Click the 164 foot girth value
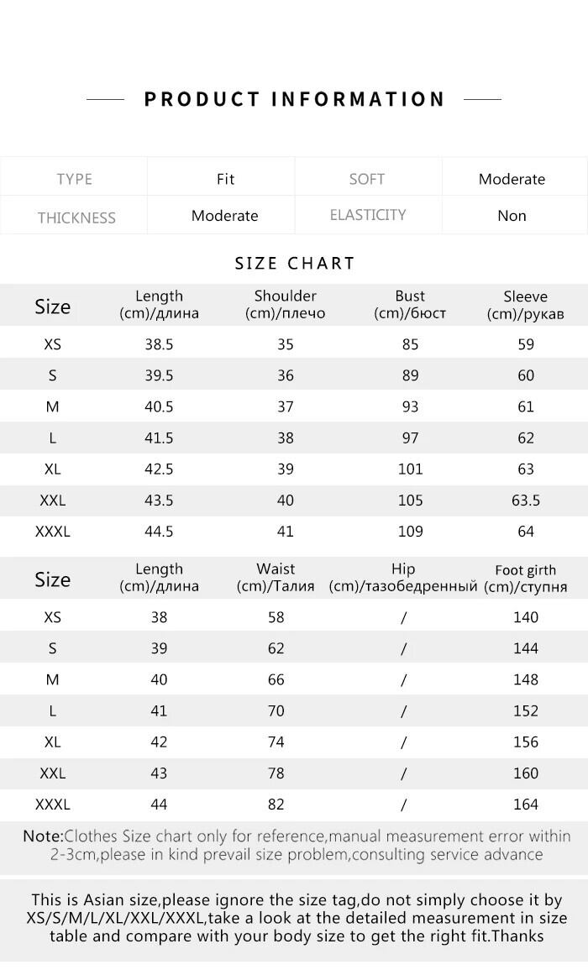This screenshot has height=975, width=588. (526, 805)
